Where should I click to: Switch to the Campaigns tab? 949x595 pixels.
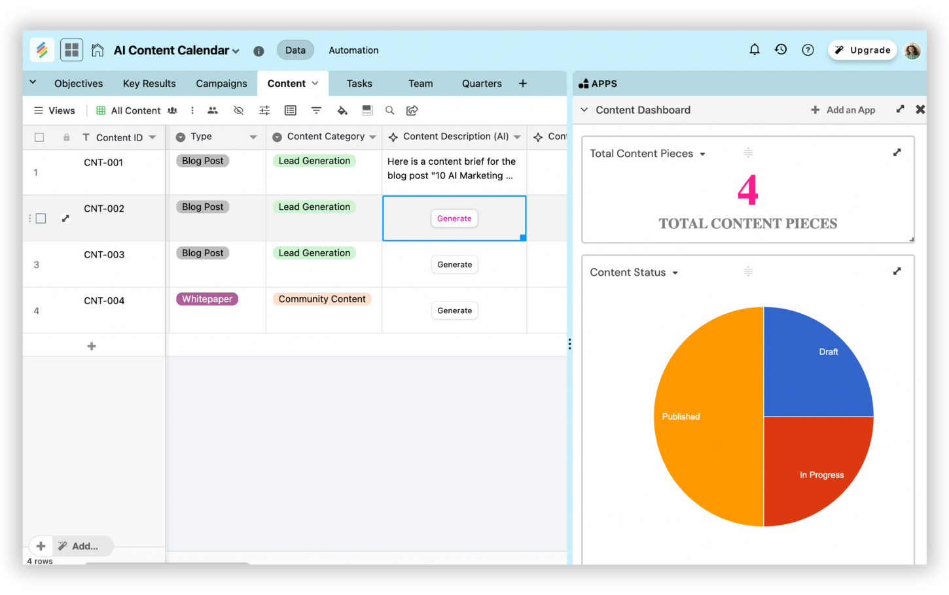pyautogui.click(x=221, y=84)
